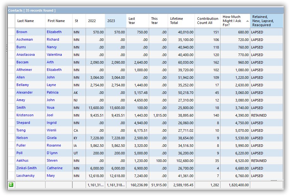Click D'Lynn first name link
Viewport: 290px width, 196px height.
coord(52,153)
